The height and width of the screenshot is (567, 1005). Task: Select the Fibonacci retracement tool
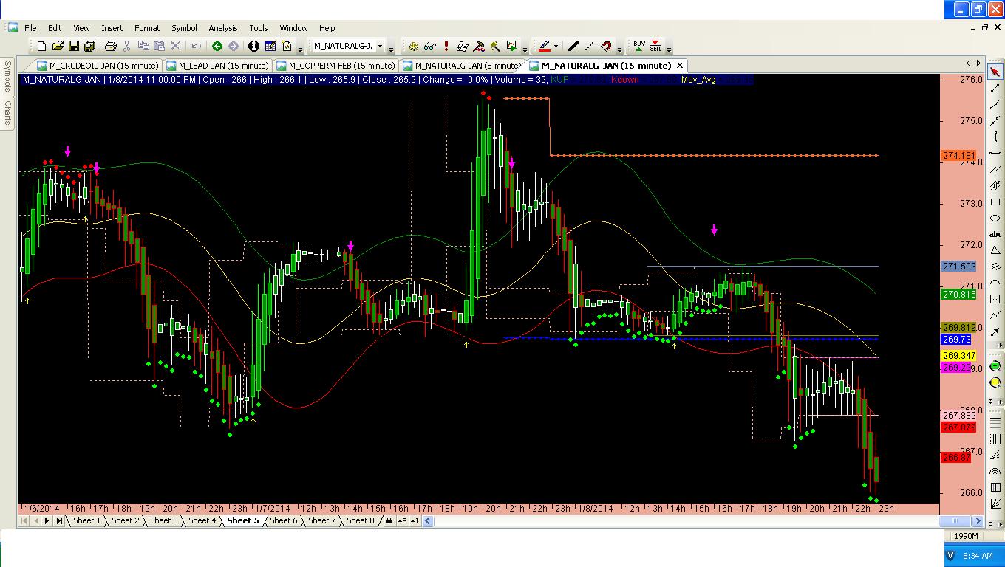(x=995, y=422)
